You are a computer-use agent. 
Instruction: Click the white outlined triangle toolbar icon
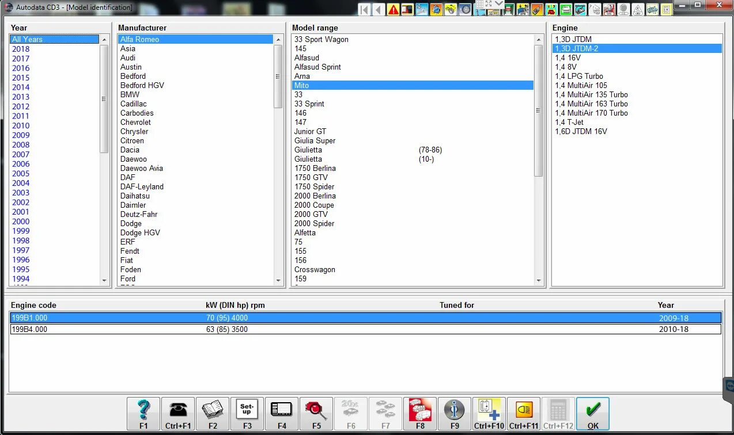point(638,9)
